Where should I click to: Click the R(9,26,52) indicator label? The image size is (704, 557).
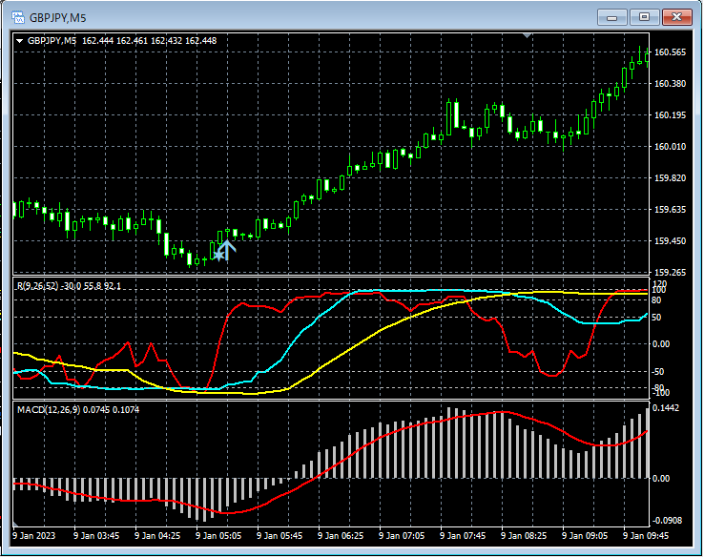coord(39,285)
